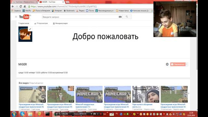The width and height of the screenshot is (208, 117).
Task: Open the 15:32 video thumbnail
Action: coord(174,94)
